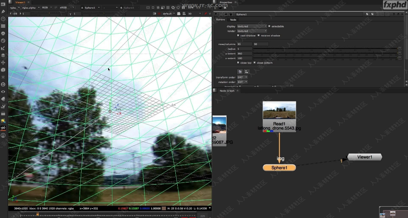Click the u extent animation curve icon
Screen dimensions: 408x218
coord(400,54)
